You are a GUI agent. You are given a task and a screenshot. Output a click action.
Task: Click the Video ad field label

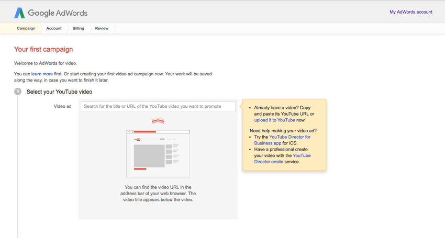[62, 106]
